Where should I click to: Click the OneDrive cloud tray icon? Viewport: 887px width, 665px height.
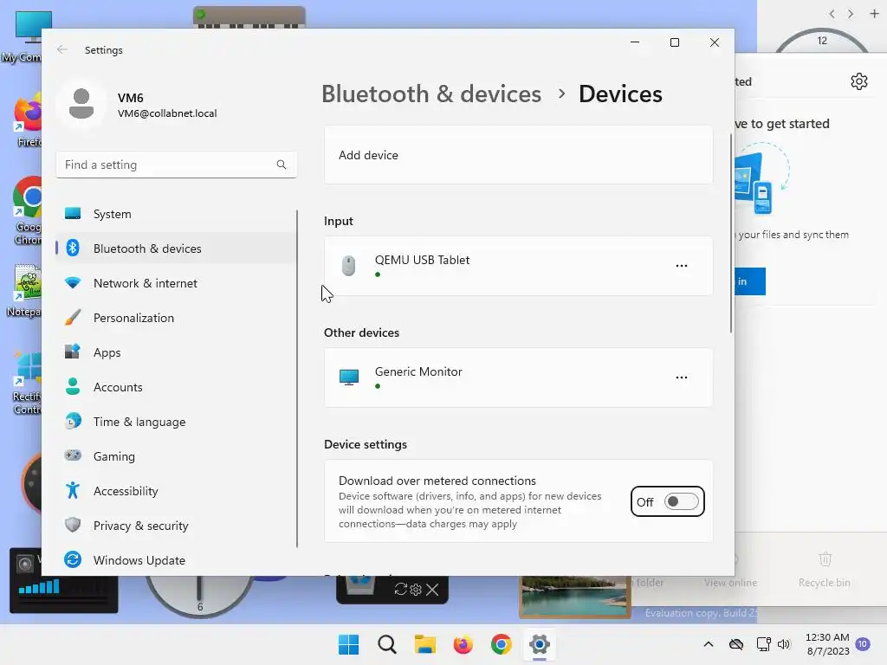click(x=736, y=644)
